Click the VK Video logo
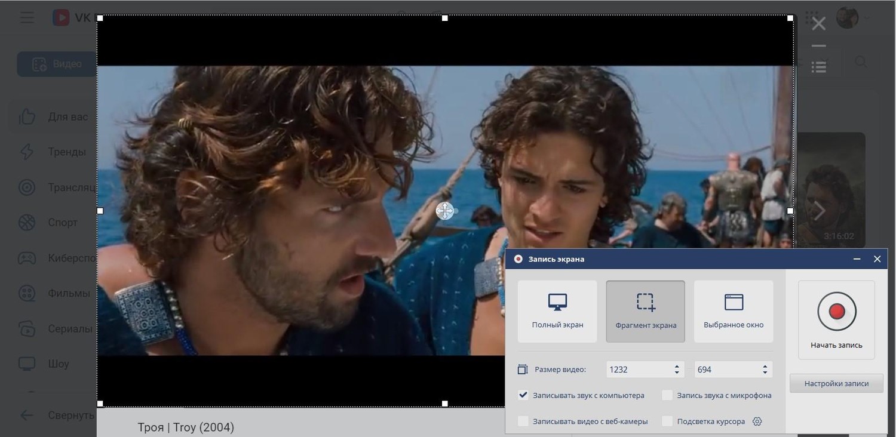Viewport: 896px width, 437px height. click(61, 17)
